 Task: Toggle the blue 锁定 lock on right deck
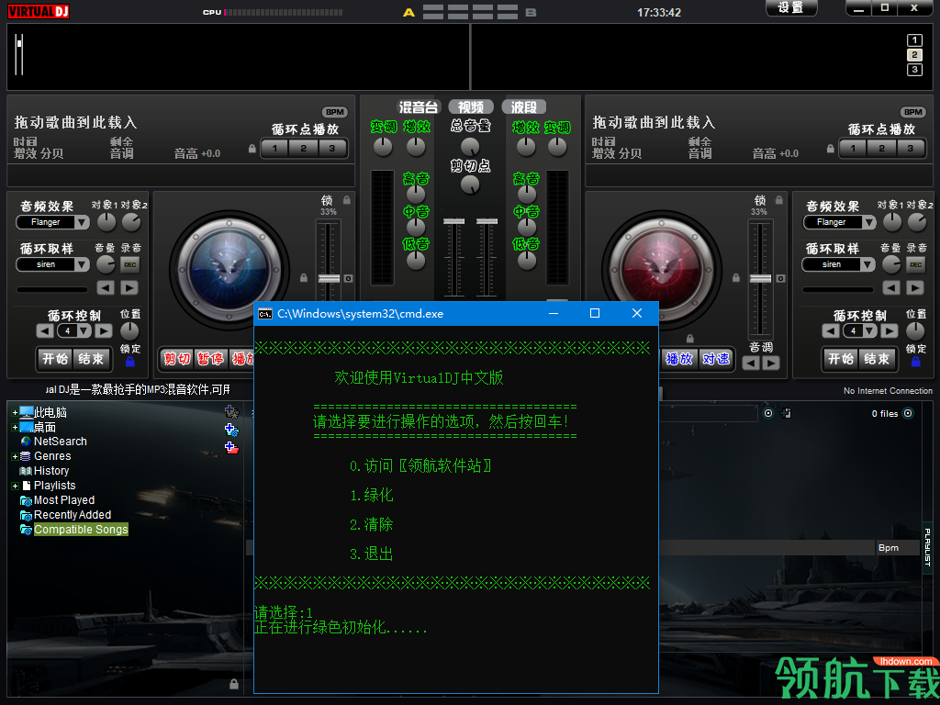click(915, 362)
